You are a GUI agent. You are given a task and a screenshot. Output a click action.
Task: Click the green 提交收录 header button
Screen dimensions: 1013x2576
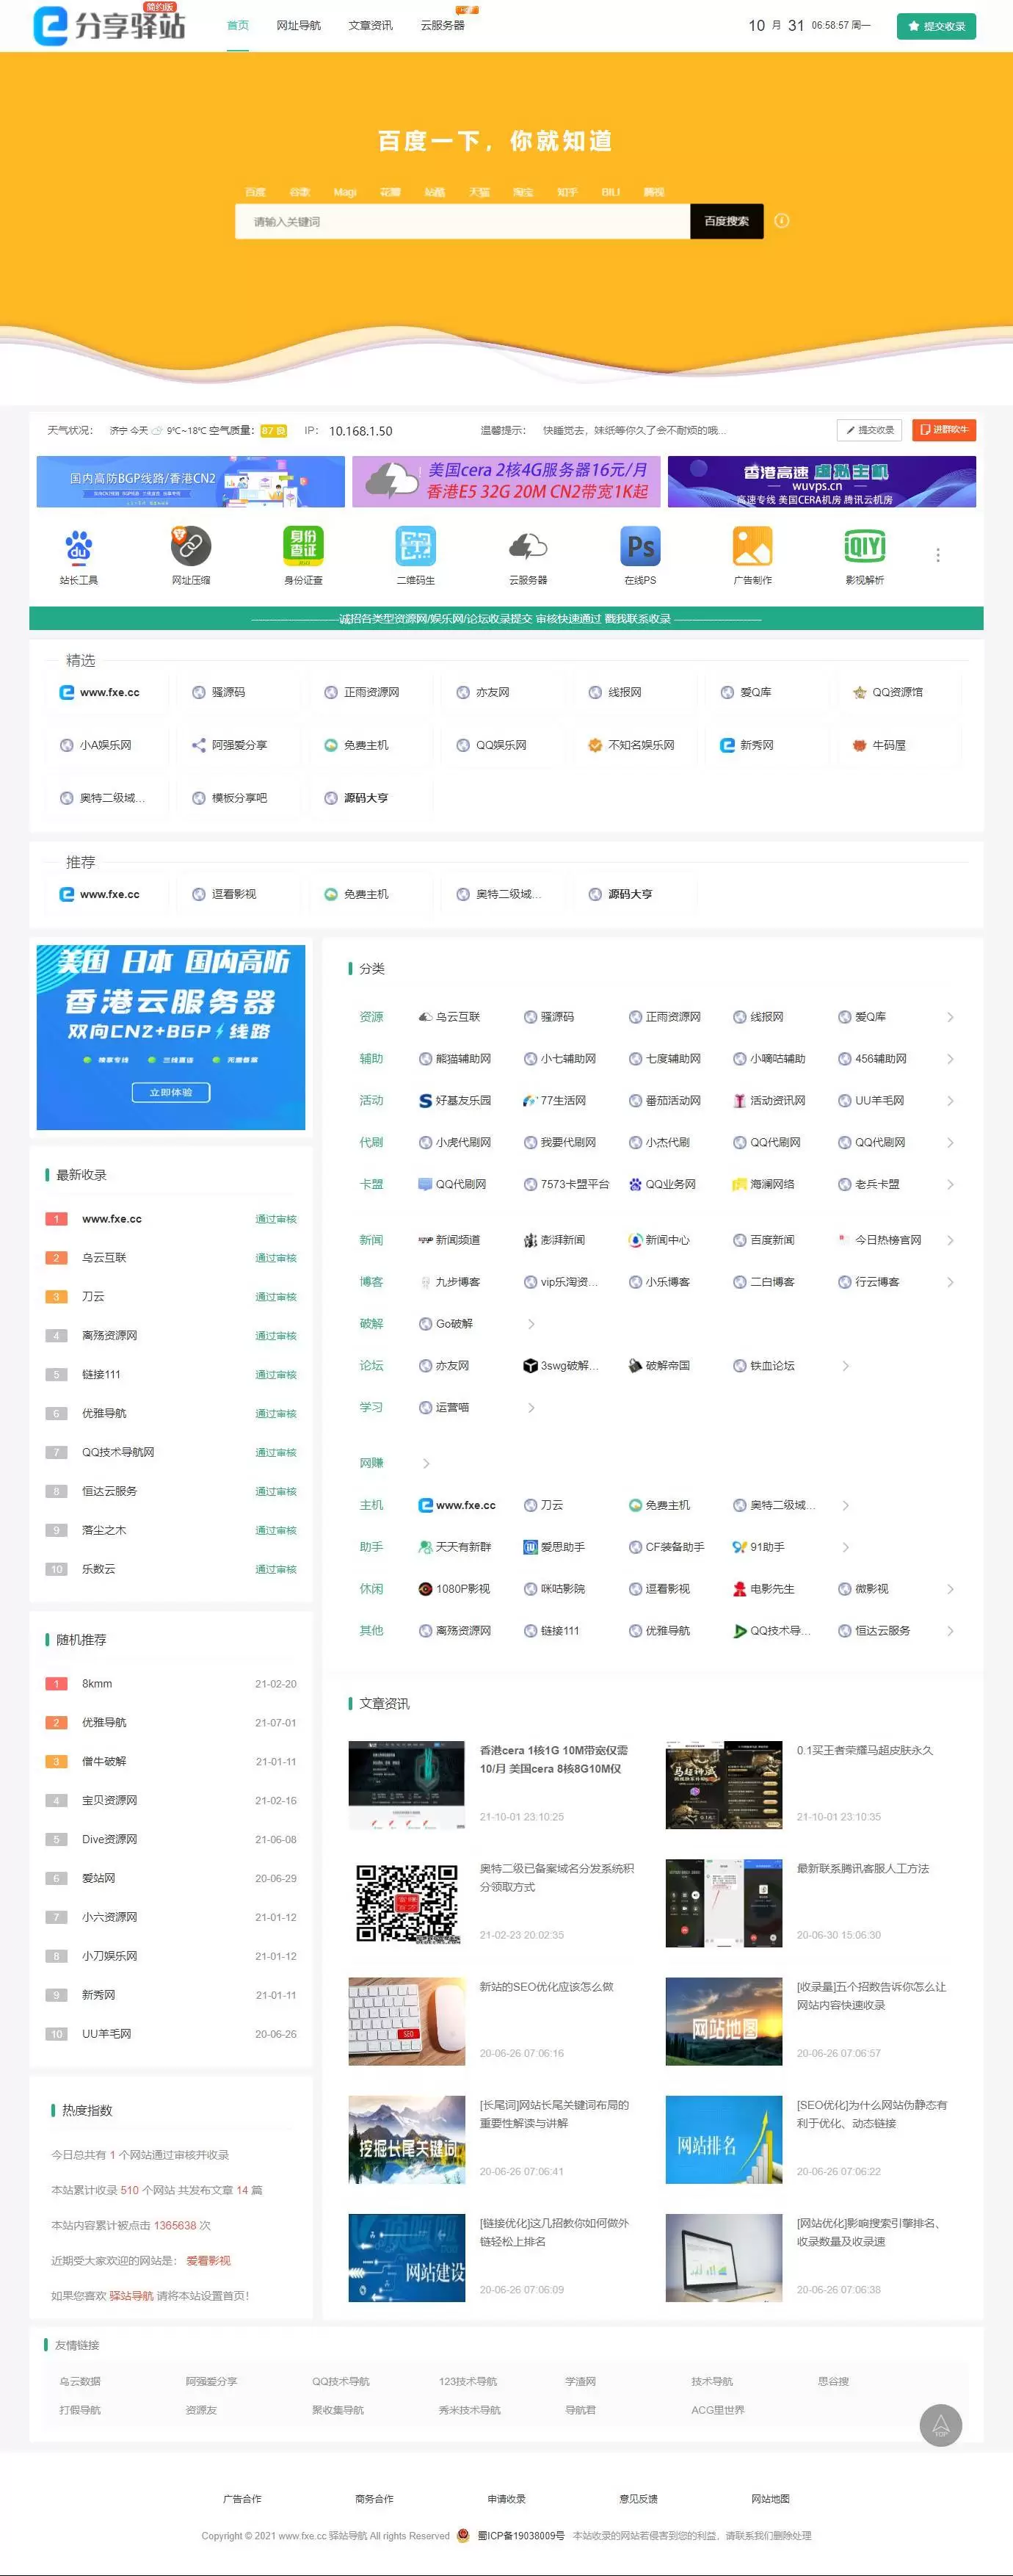(936, 26)
